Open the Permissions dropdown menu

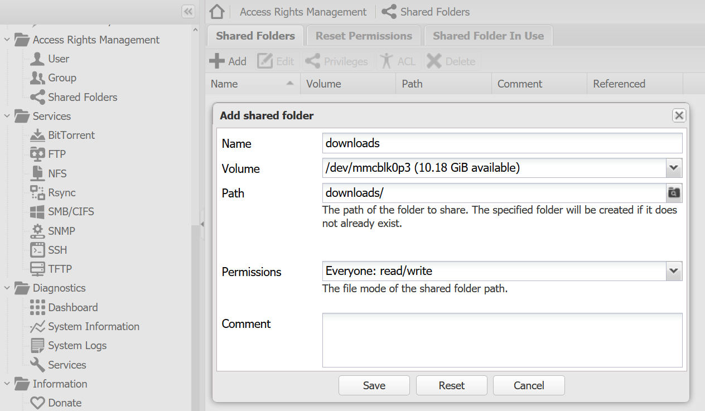click(x=674, y=272)
